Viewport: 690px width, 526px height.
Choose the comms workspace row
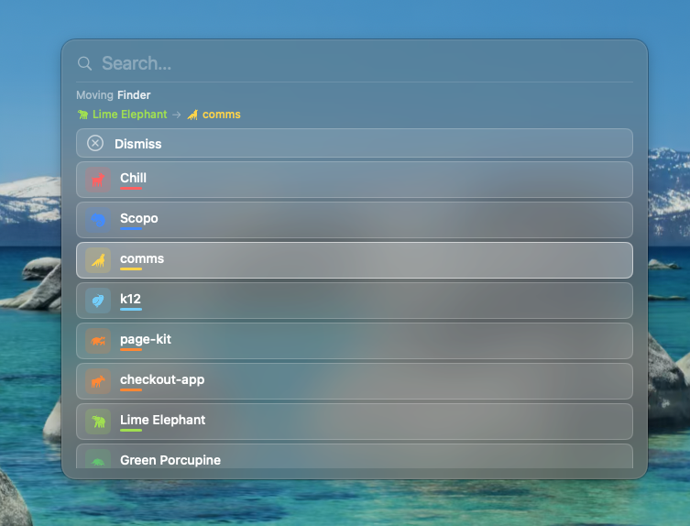pos(355,260)
